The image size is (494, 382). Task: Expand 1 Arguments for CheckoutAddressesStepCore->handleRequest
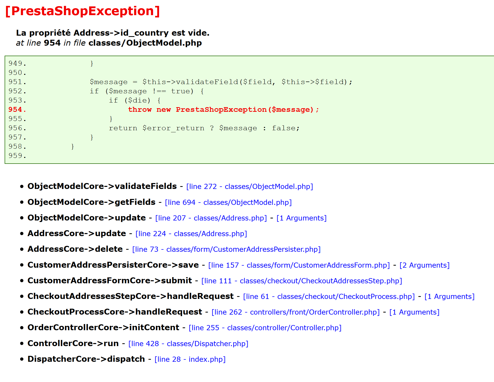pyautogui.click(x=450, y=296)
